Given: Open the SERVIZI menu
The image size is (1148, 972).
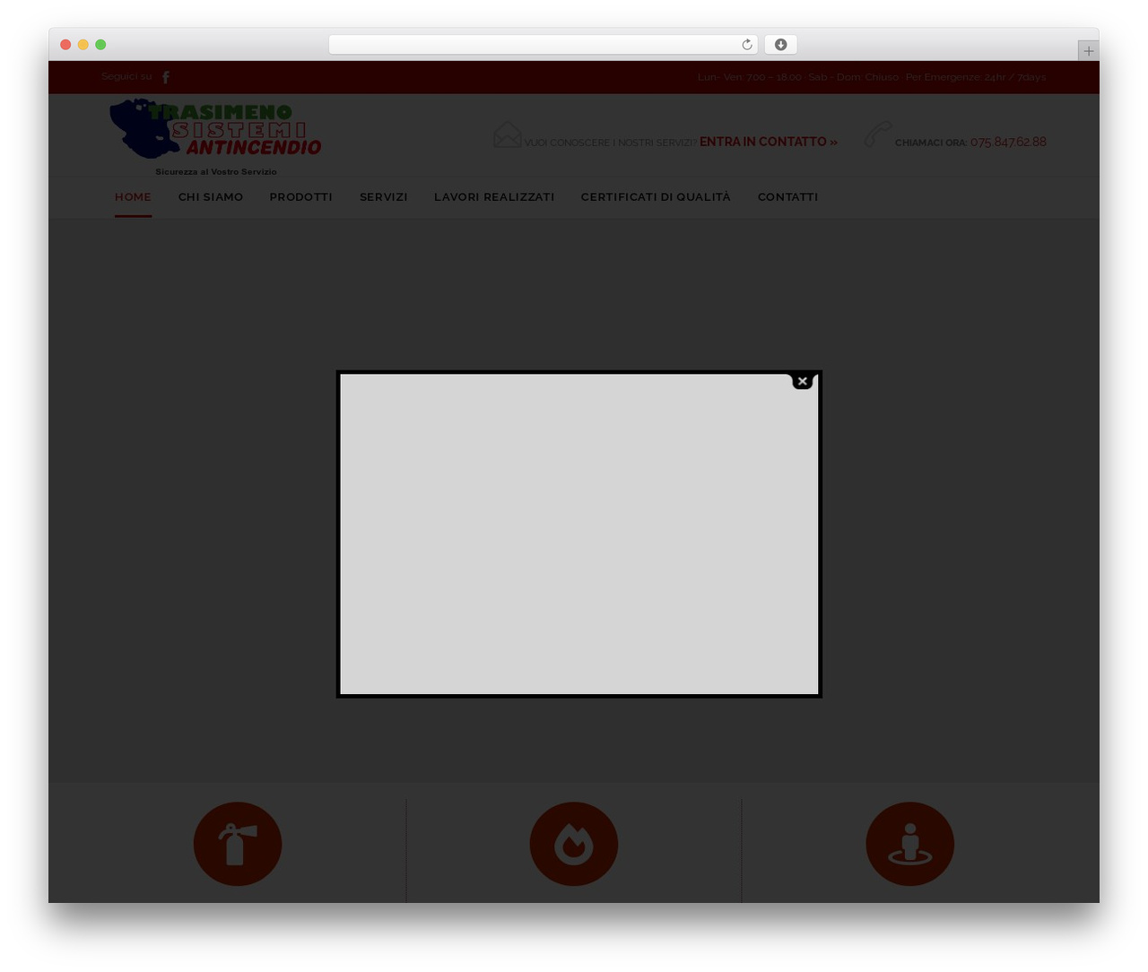Looking at the screenshot, I should (x=384, y=197).
